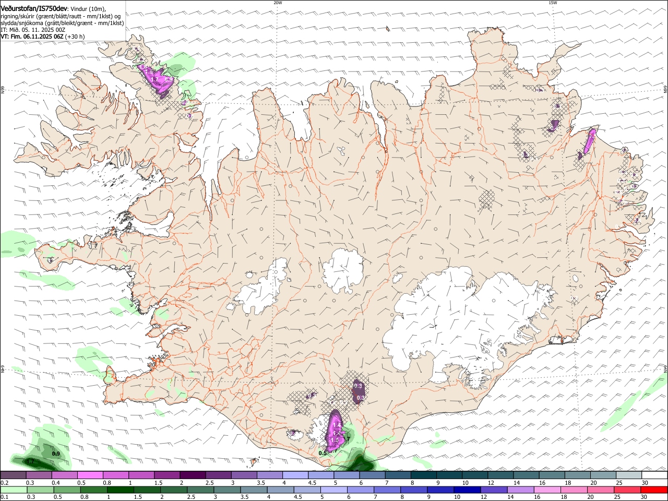Click the rain legend swatch between 8 and 9
This screenshot has height=501, width=668.
coord(414,490)
